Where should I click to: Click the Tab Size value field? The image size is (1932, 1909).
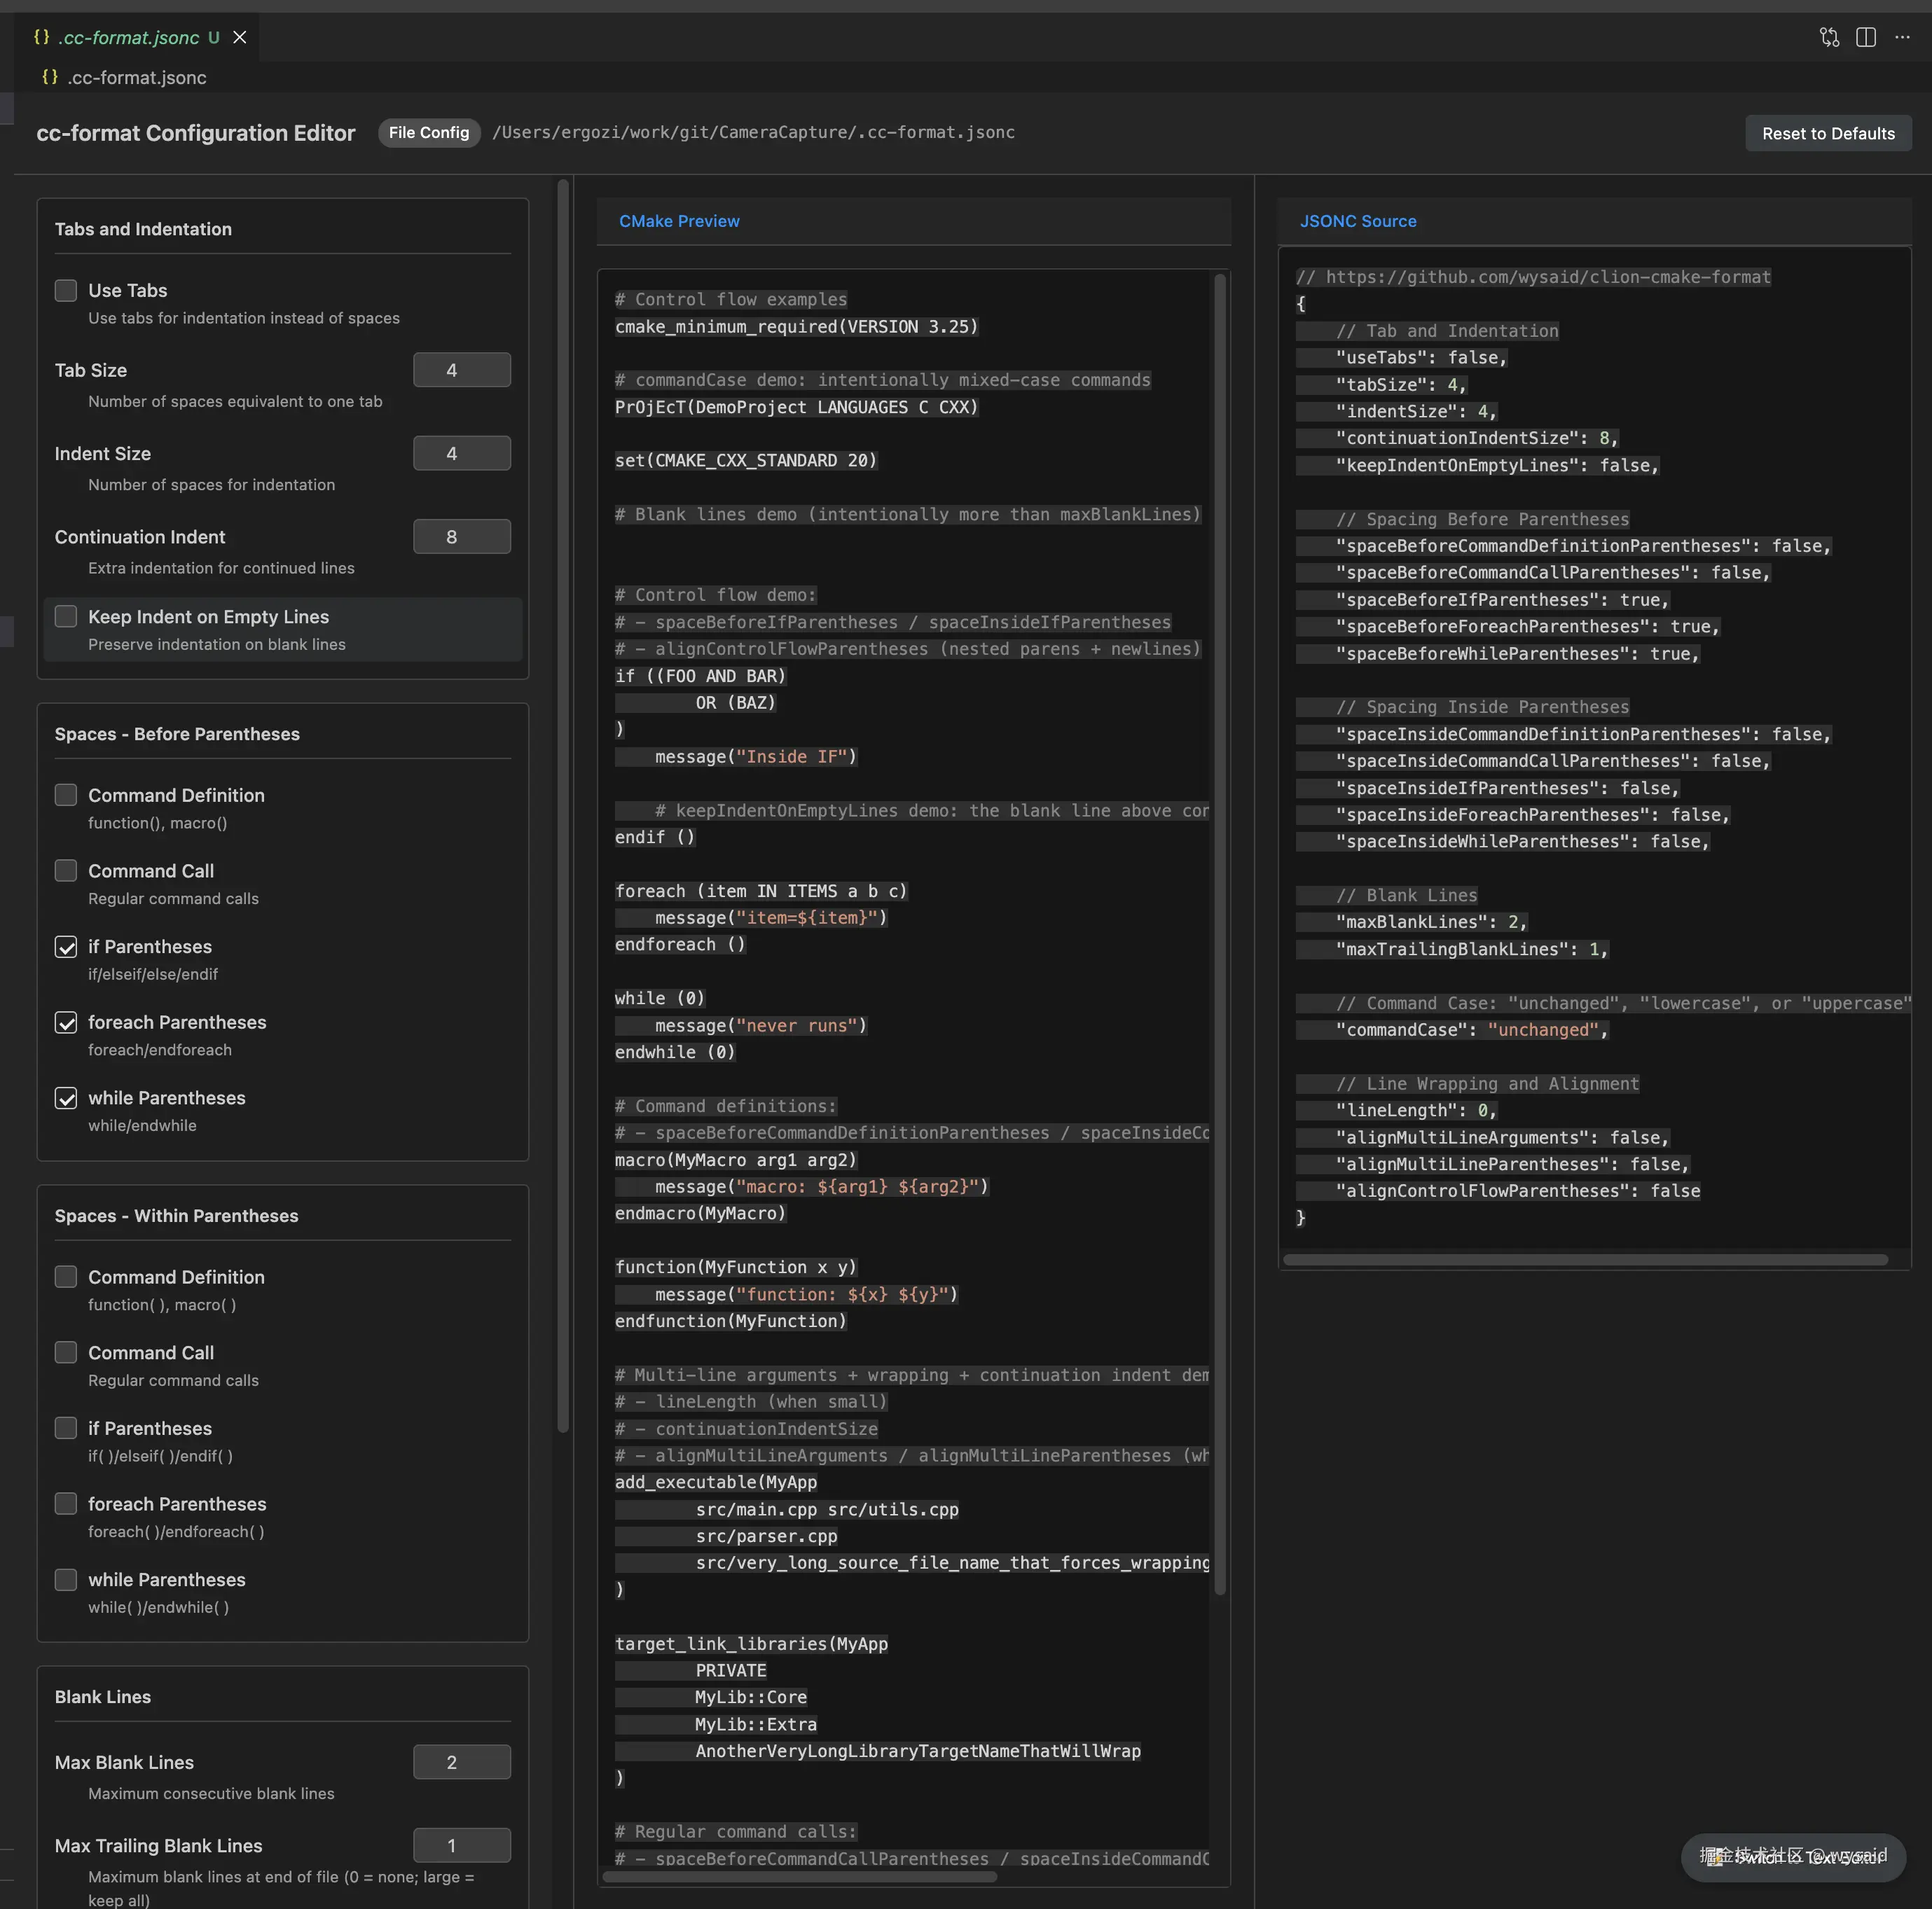tap(461, 369)
